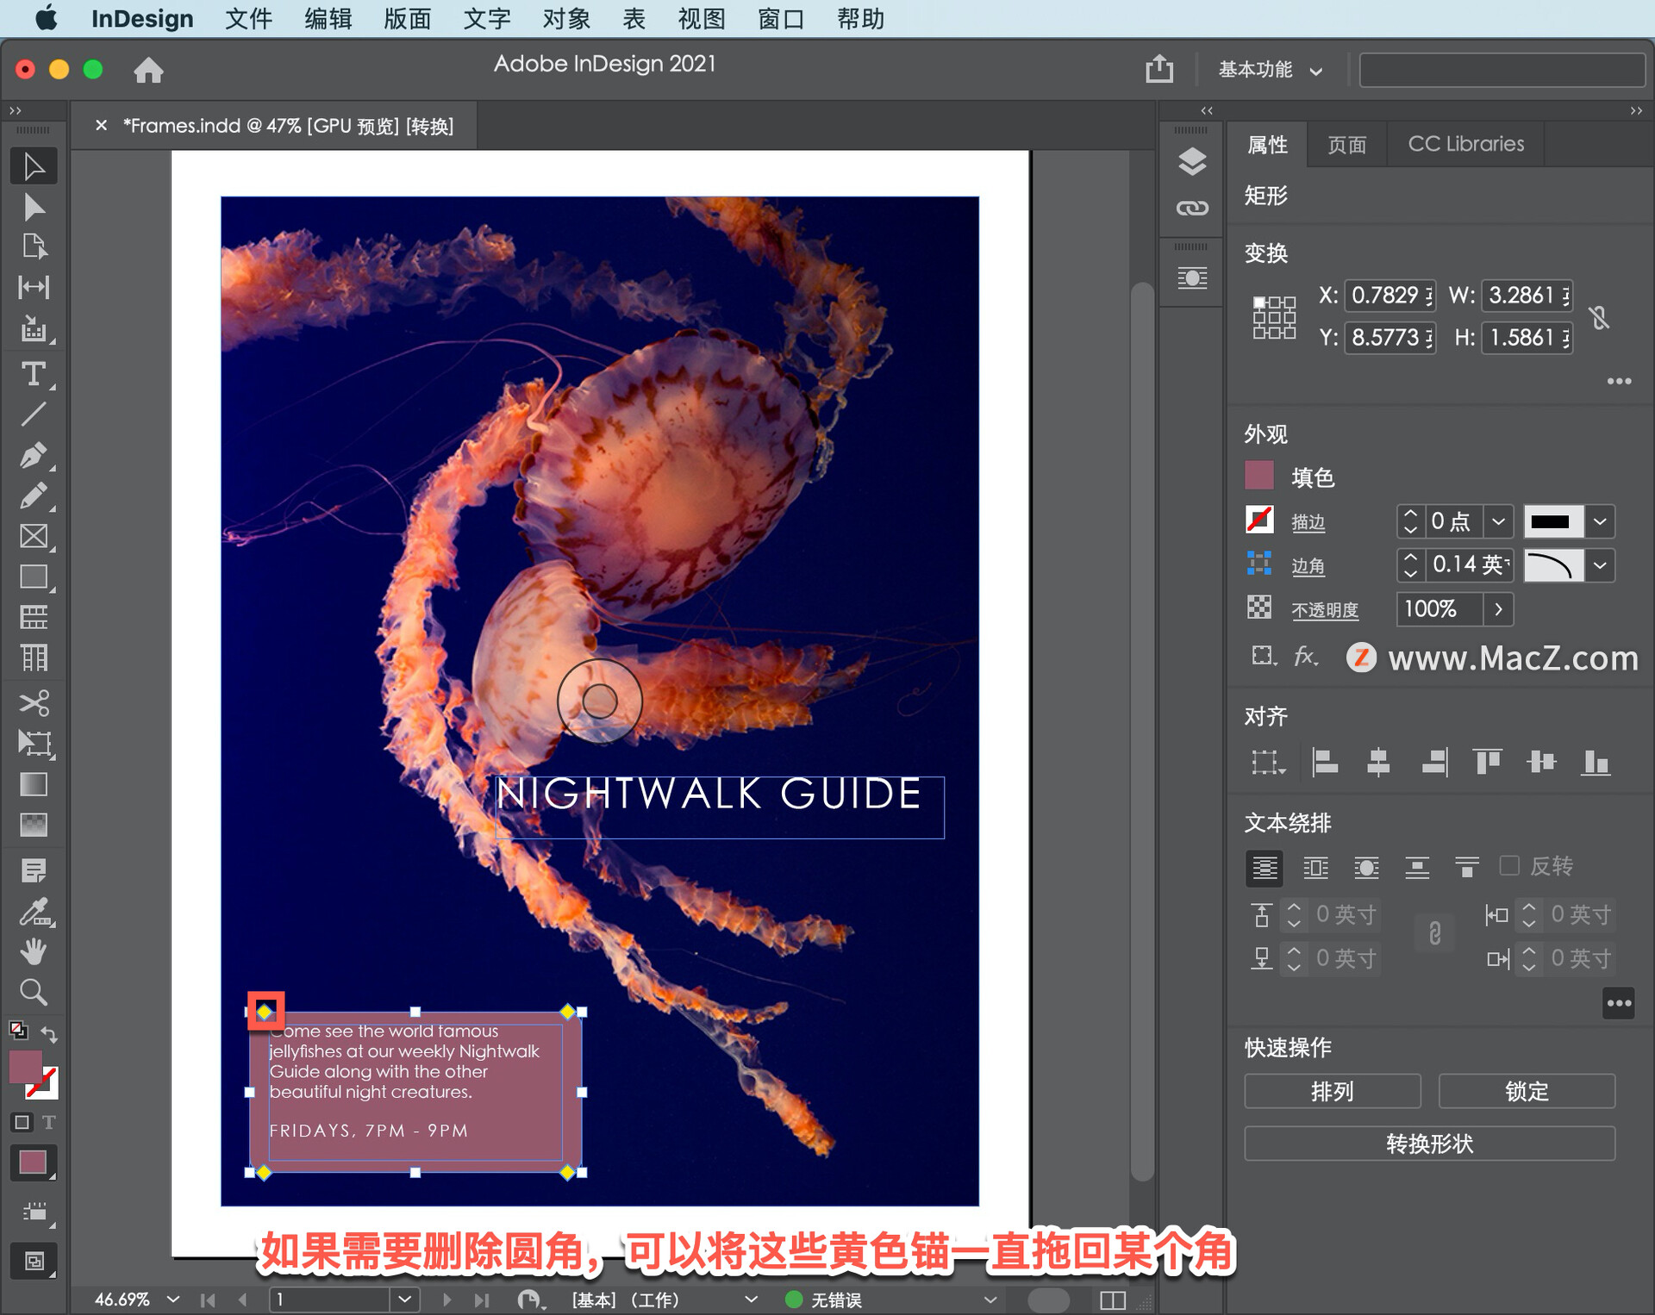The width and height of the screenshot is (1655, 1315).
Task: Select Jump object wrap option
Action: coord(1417,868)
